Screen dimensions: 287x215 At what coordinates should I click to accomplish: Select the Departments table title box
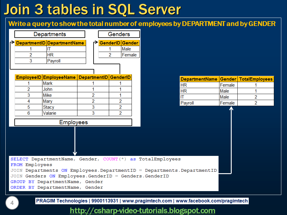pos(50,34)
